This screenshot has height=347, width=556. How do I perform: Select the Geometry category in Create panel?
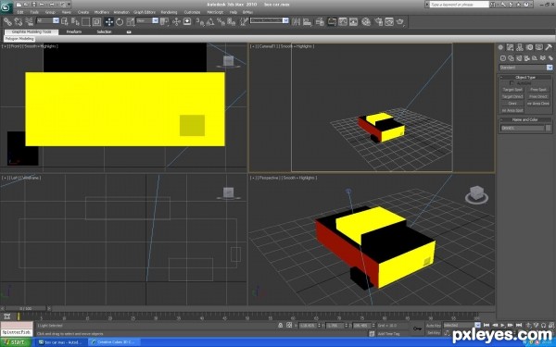pyautogui.click(x=503, y=58)
